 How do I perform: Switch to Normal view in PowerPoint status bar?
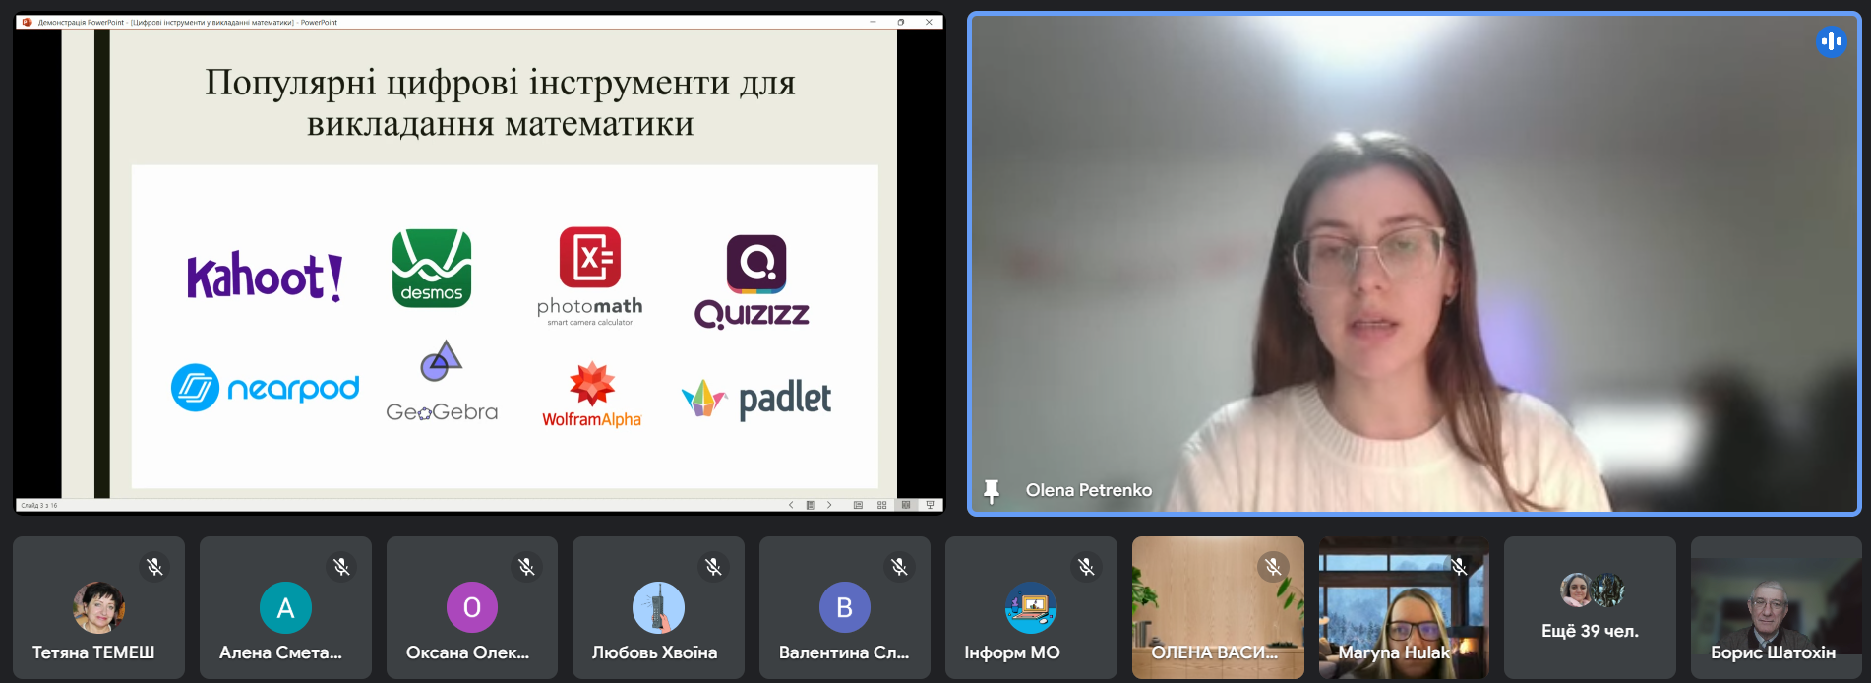pyautogui.click(x=858, y=505)
